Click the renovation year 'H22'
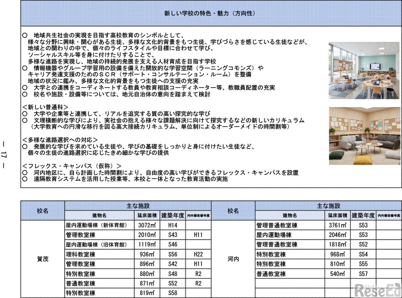402x298 pixels. tap(198, 254)
